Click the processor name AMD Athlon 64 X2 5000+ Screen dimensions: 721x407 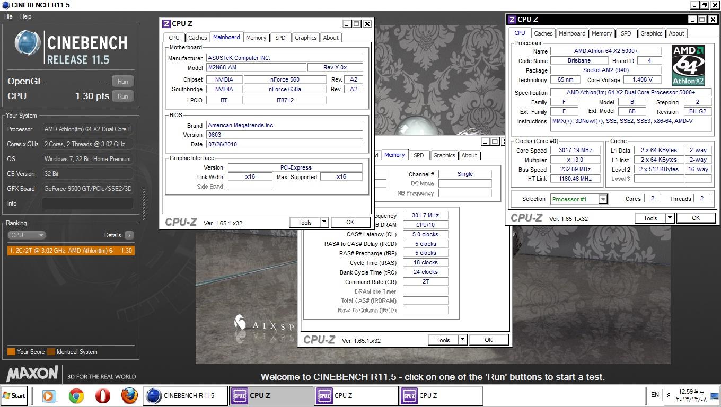[x=605, y=51]
